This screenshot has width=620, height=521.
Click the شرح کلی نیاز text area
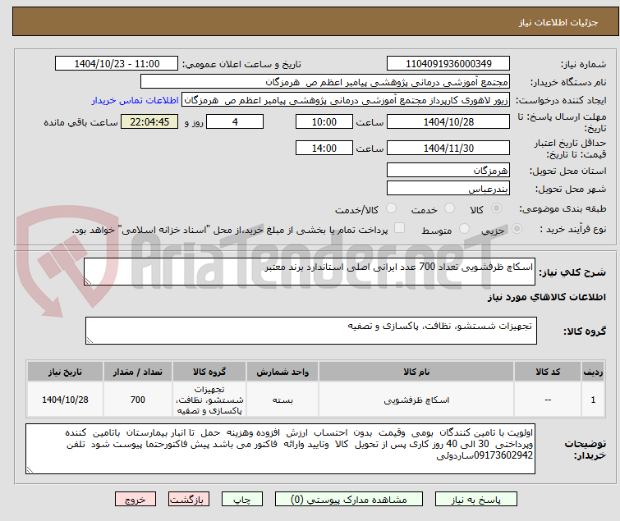coord(310,272)
